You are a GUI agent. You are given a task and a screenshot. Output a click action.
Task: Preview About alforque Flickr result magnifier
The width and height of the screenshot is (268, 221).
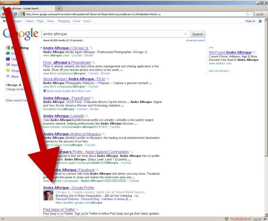(108, 79)
